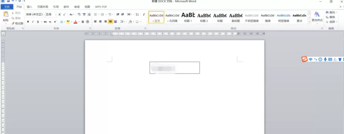Click the Sort (A-Z) icon
The height and width of the screenshot is (134, 344).
click(137, 14)
